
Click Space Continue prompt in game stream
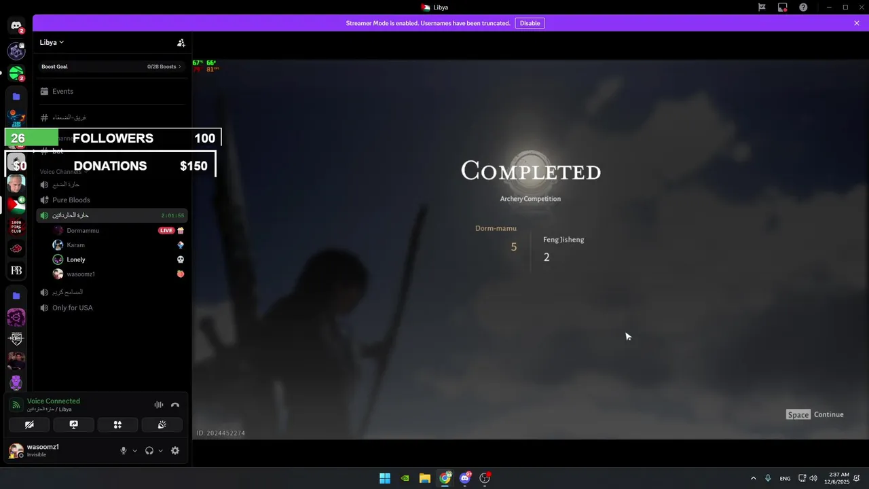815,414
